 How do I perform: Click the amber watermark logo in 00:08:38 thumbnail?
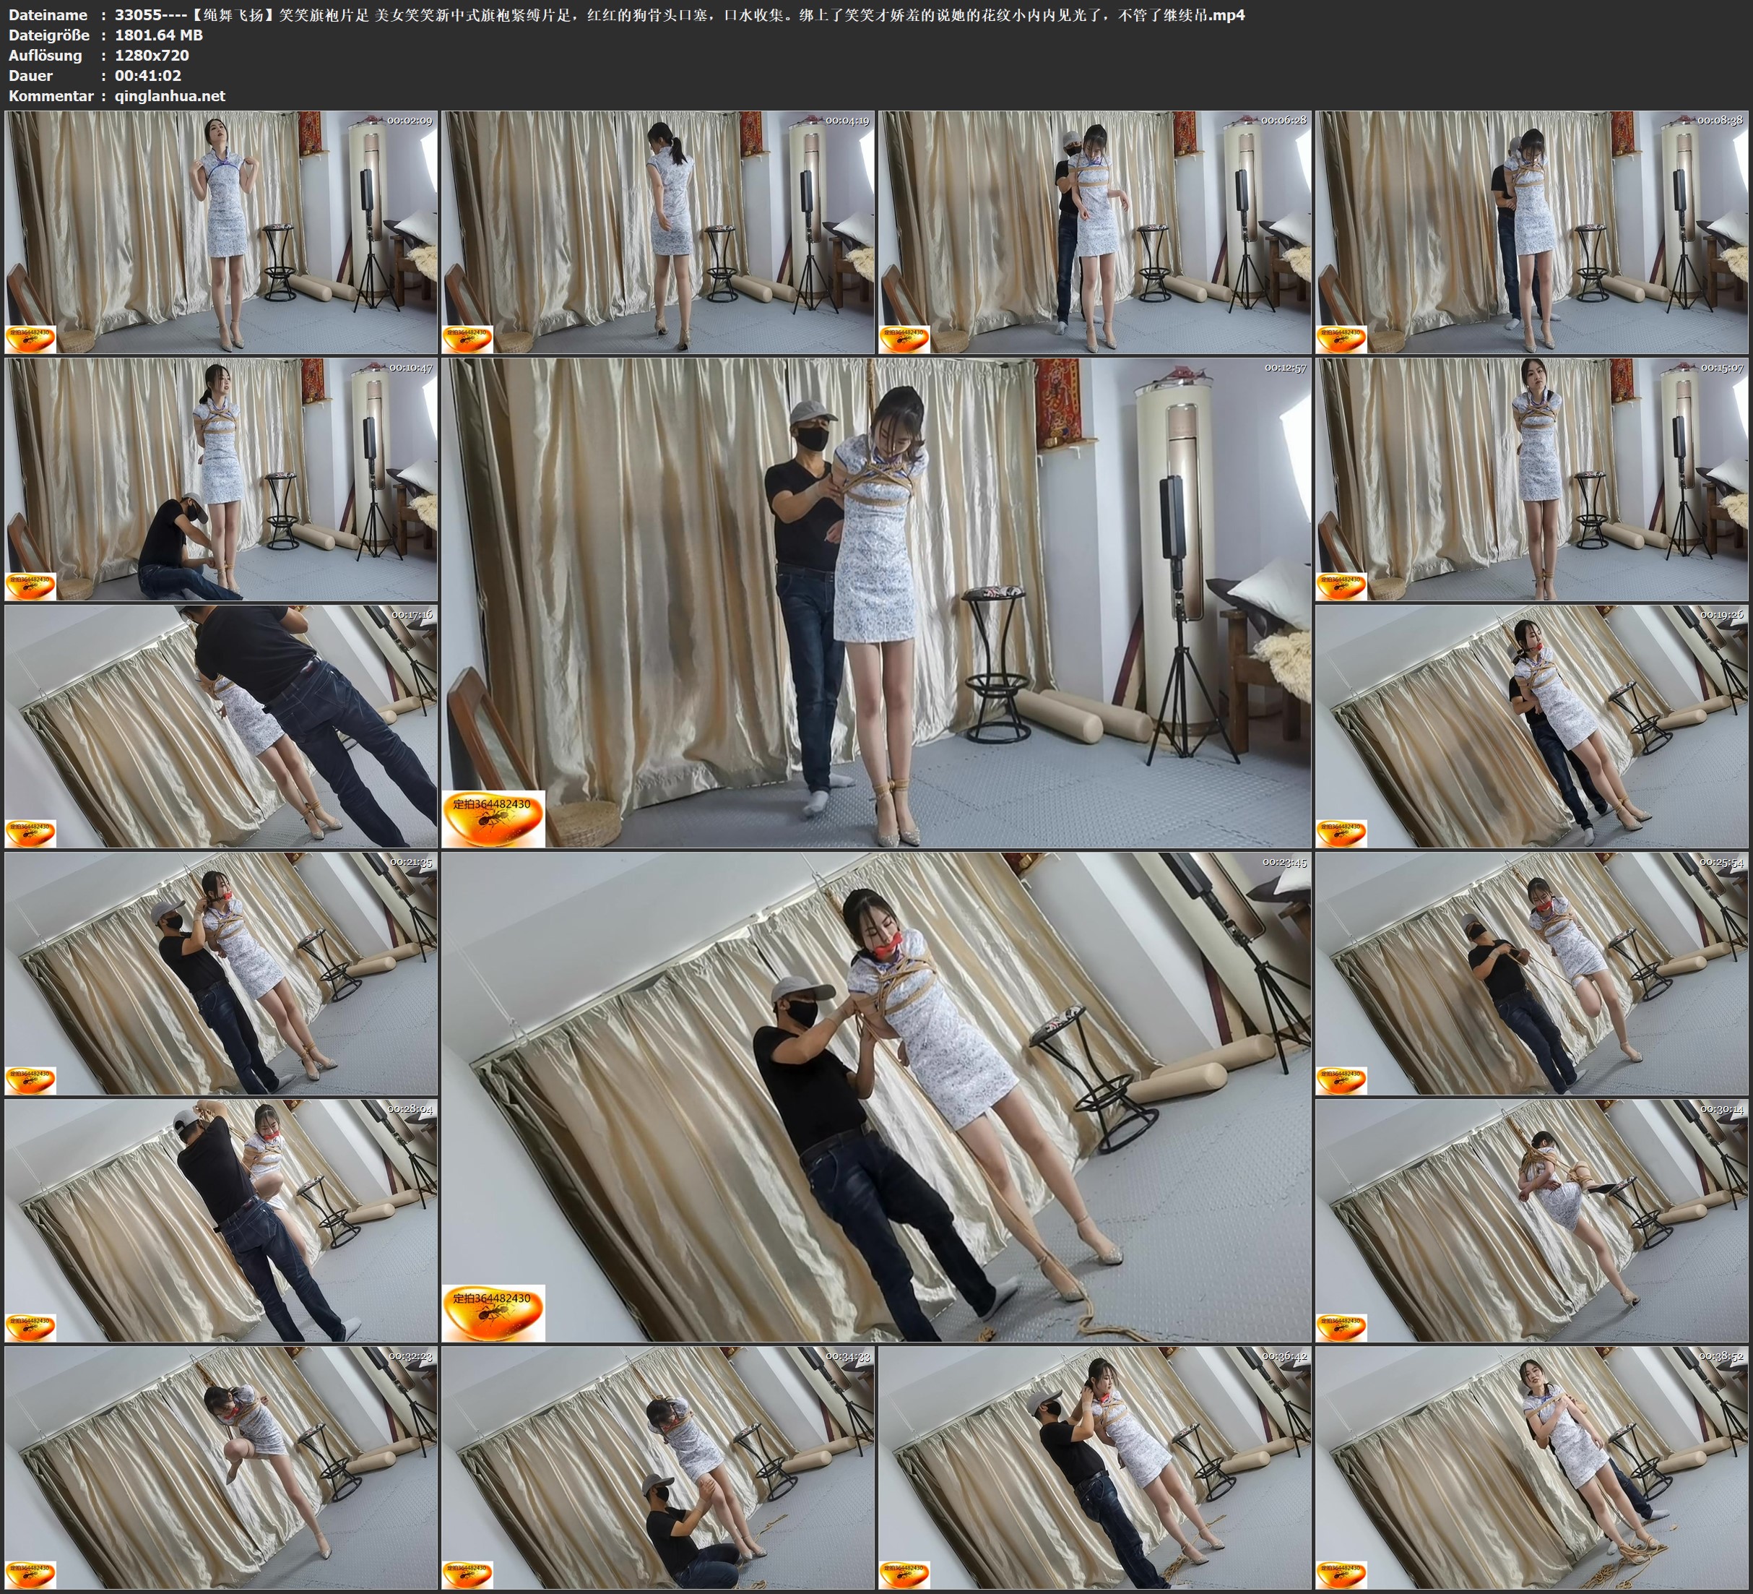coord(1341,338)
